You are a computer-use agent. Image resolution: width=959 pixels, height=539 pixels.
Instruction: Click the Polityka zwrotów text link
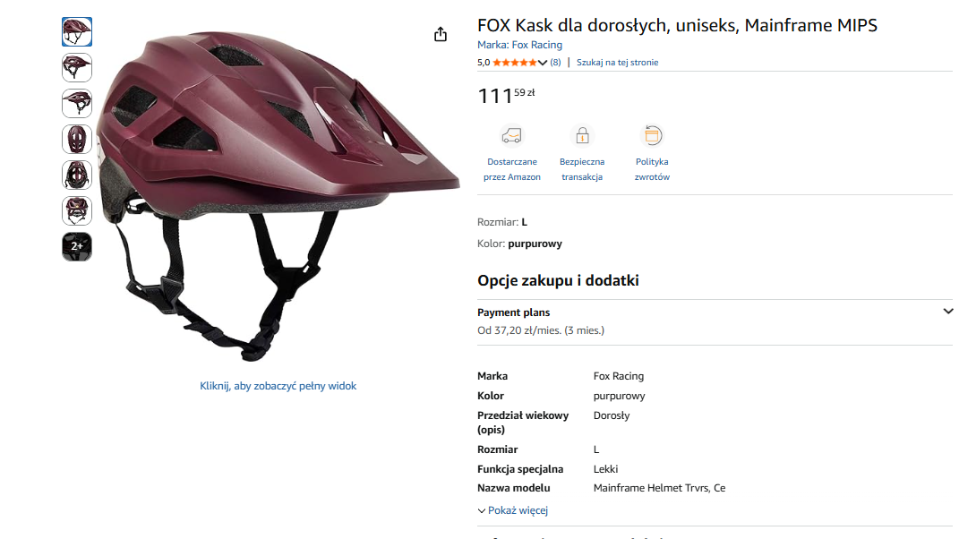652,169
